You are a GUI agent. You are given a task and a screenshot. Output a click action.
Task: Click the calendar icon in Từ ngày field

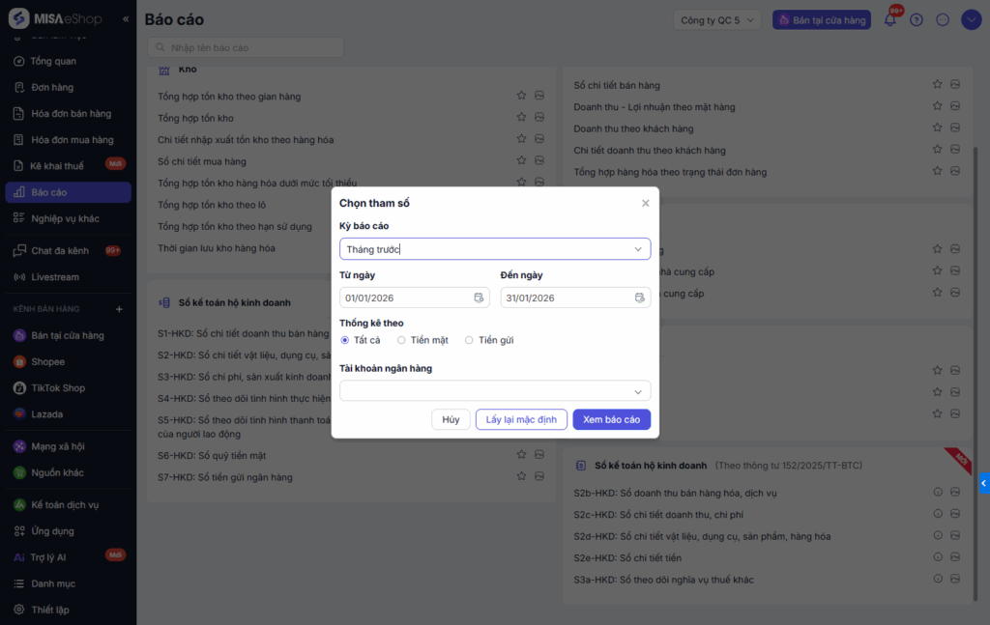(x=479, y=298)
